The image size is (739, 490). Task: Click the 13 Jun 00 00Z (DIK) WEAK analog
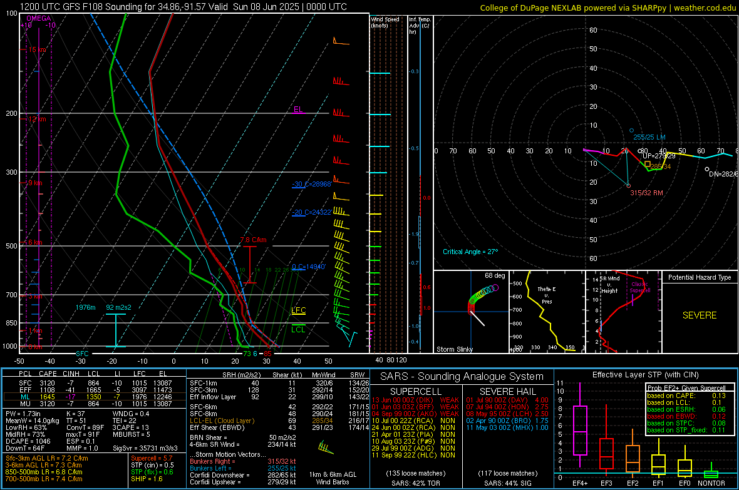click(415, 400)
